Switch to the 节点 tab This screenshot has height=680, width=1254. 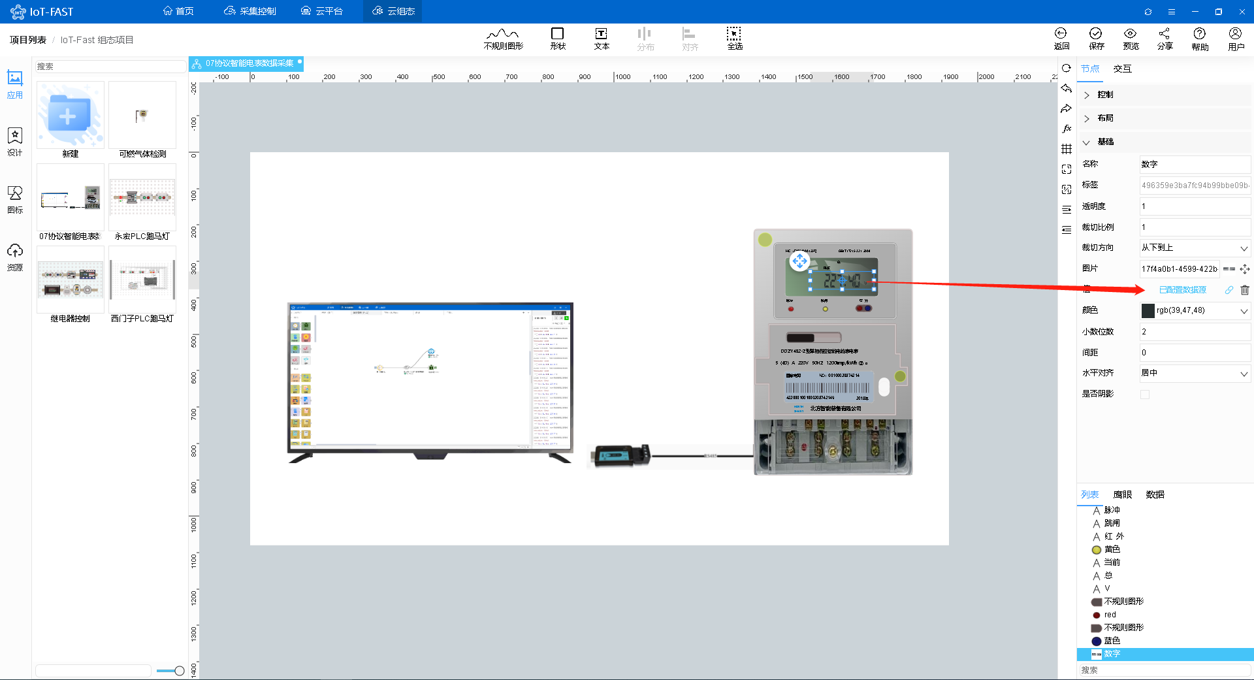point(1090,69)
